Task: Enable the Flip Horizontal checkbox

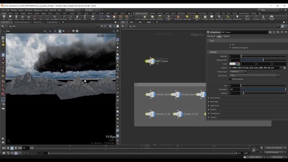Action: [230, 79]
